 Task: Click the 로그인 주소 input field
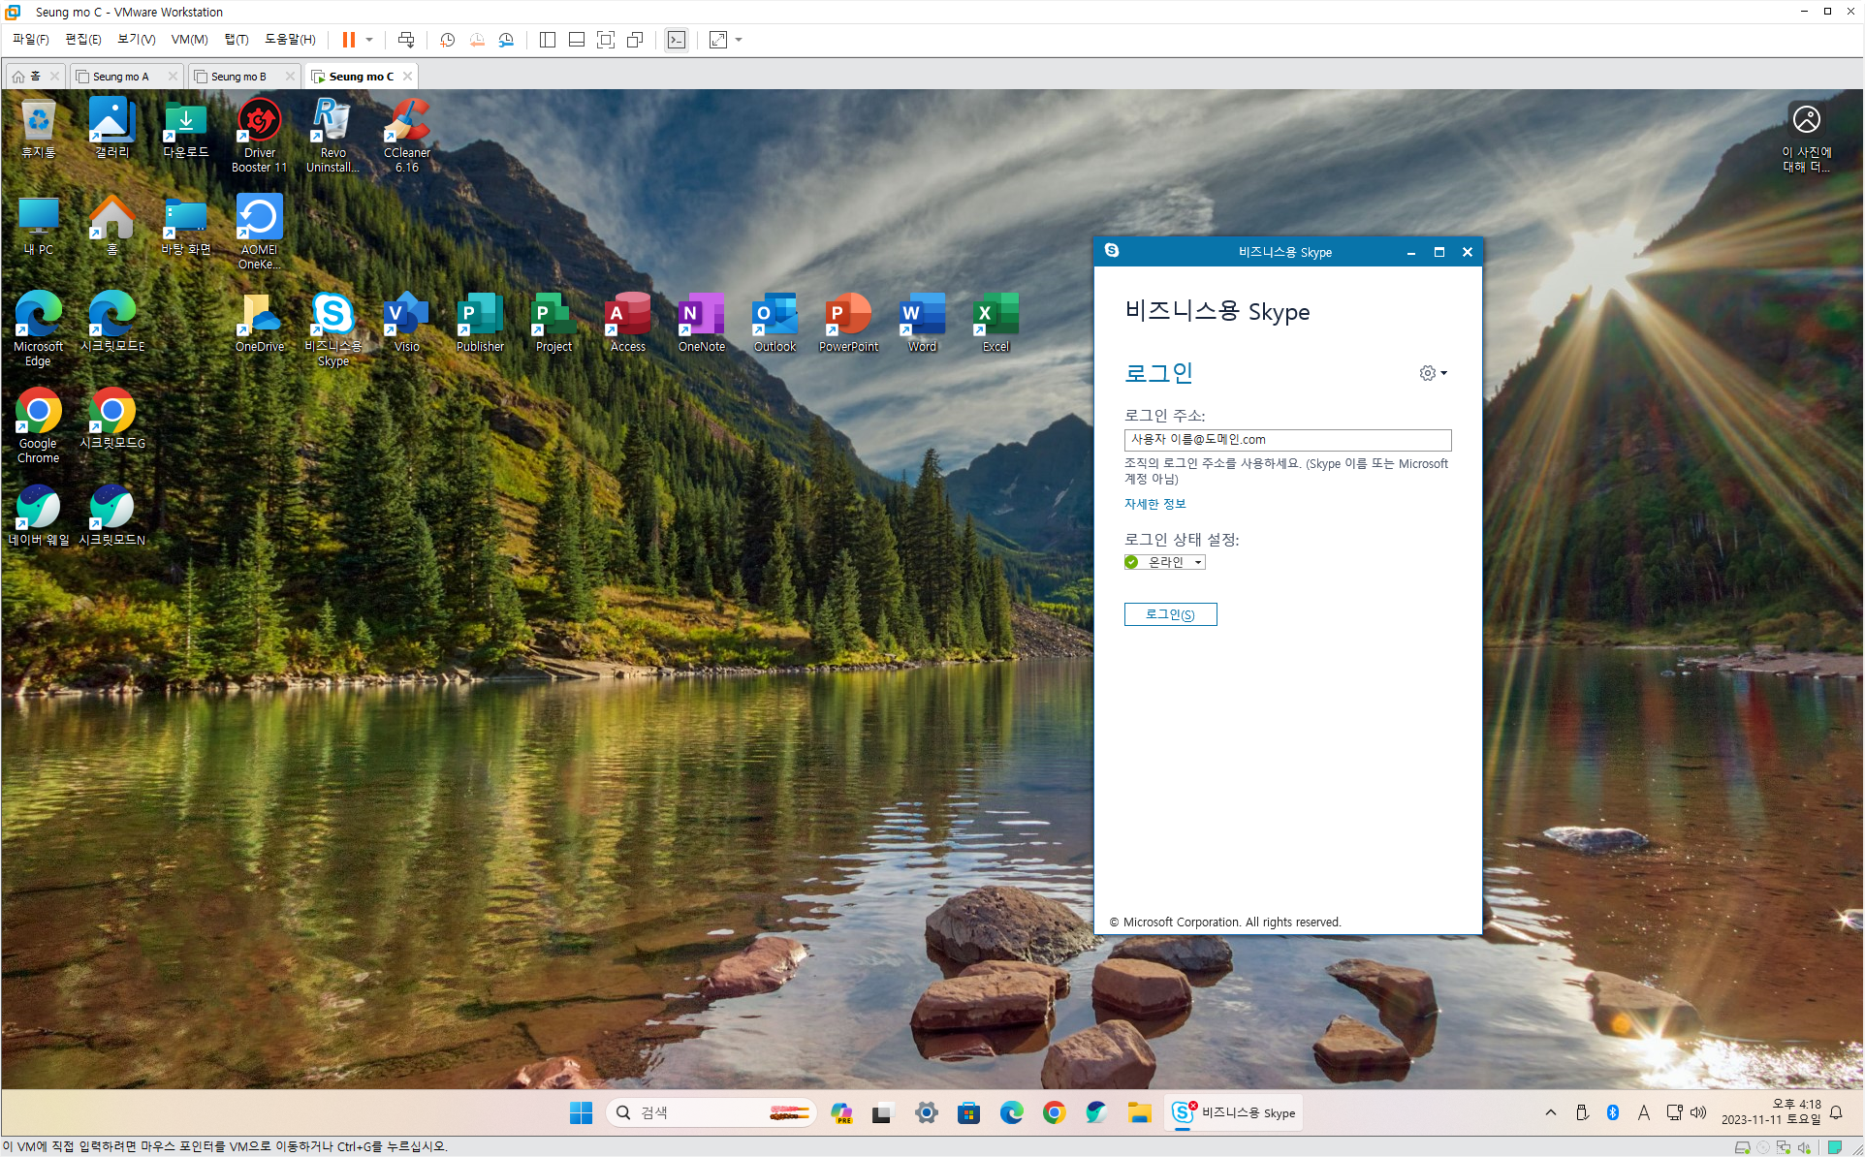point(1286,440)
